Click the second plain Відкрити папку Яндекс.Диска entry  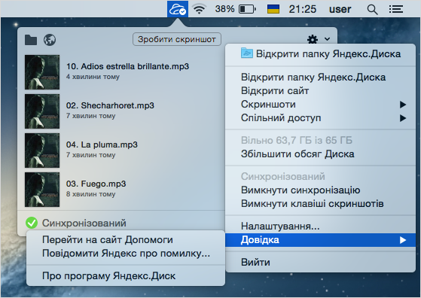point(320,78)
